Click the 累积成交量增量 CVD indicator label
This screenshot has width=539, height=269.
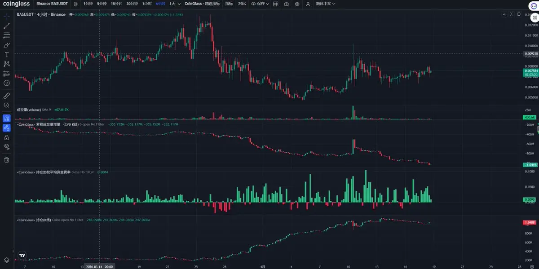[x=47, y=124]
